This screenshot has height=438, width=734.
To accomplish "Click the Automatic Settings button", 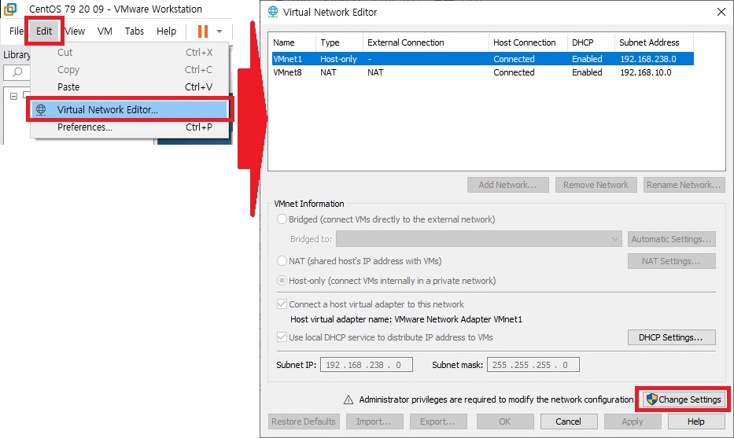I will [x=671, y=239].
